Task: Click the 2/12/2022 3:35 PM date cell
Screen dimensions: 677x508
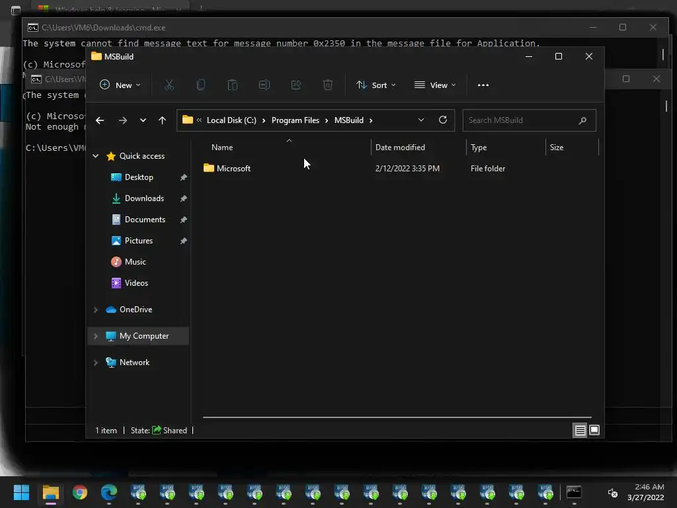Action: click(407, 169)
